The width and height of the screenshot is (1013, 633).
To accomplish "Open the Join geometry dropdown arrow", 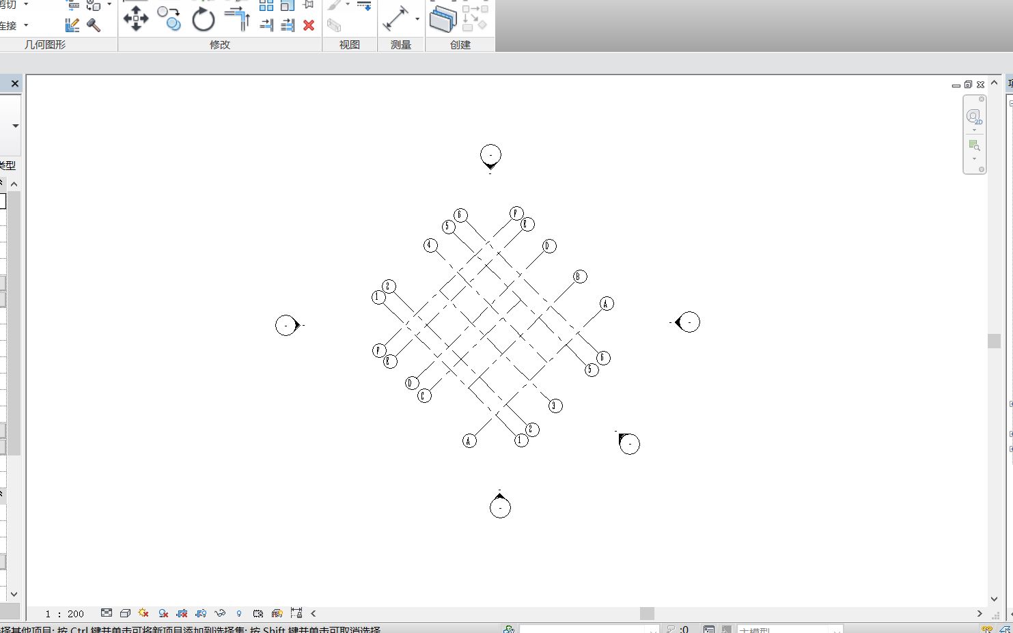I will [26, 25].
